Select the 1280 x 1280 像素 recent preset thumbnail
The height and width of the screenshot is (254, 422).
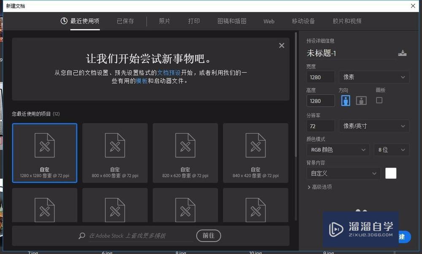click(x=44, y=153)
